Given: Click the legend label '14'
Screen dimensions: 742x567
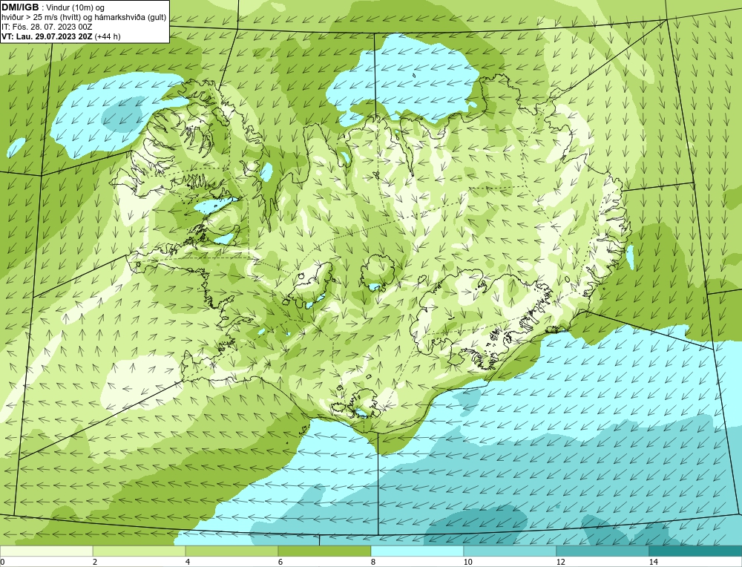Looking at the screenshot, I should coord(654,562).
